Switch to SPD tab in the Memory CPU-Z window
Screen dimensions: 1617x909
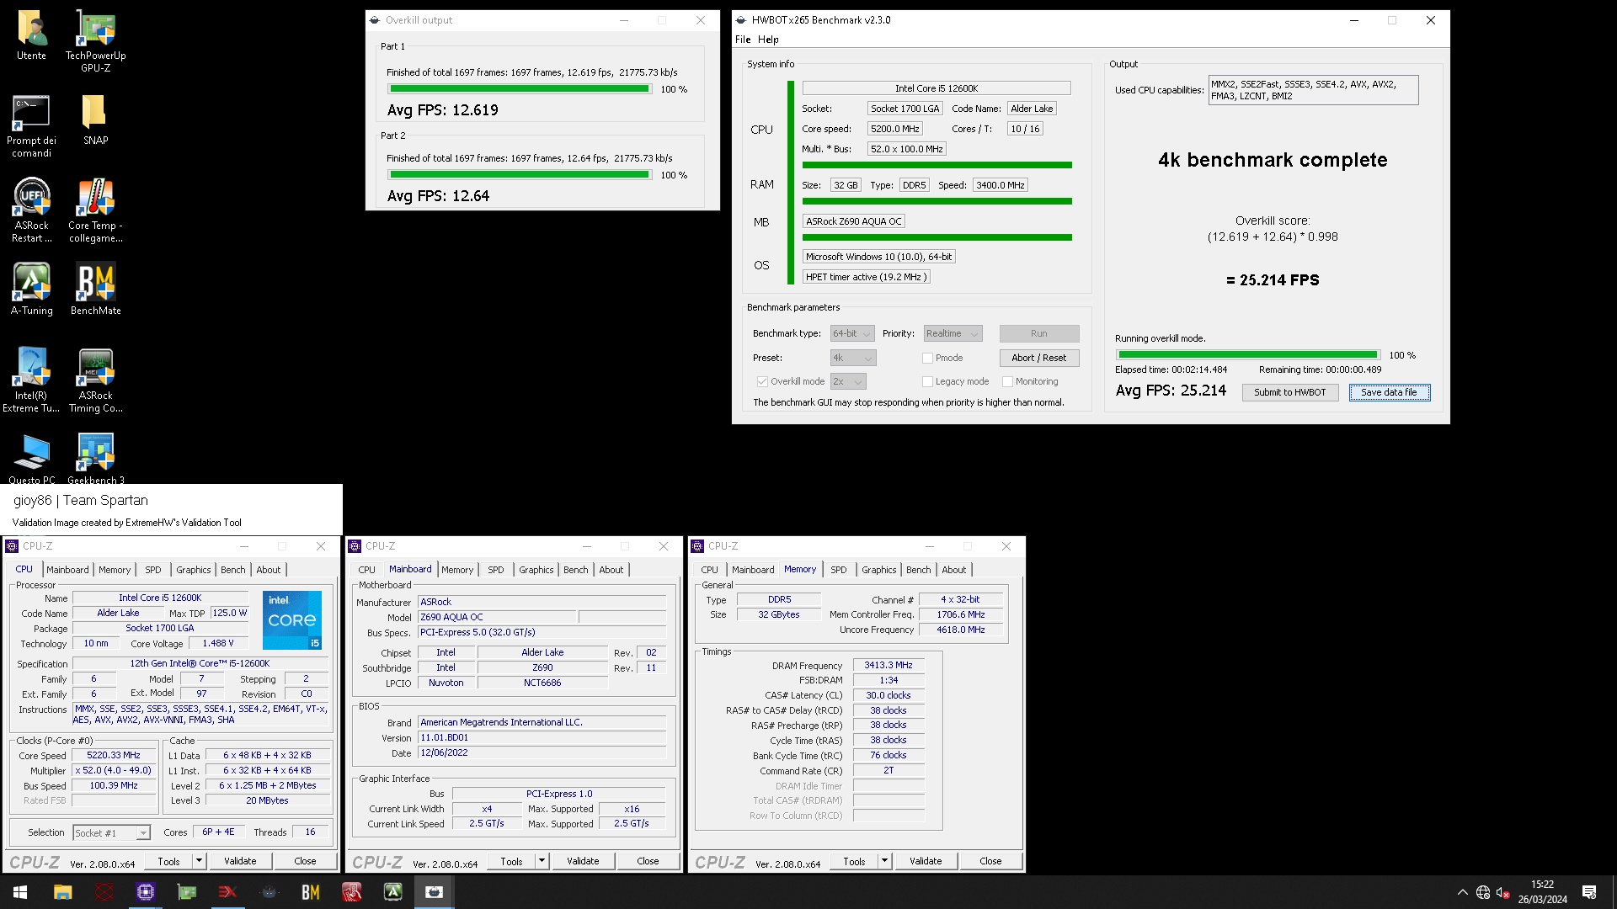(839, 570)
